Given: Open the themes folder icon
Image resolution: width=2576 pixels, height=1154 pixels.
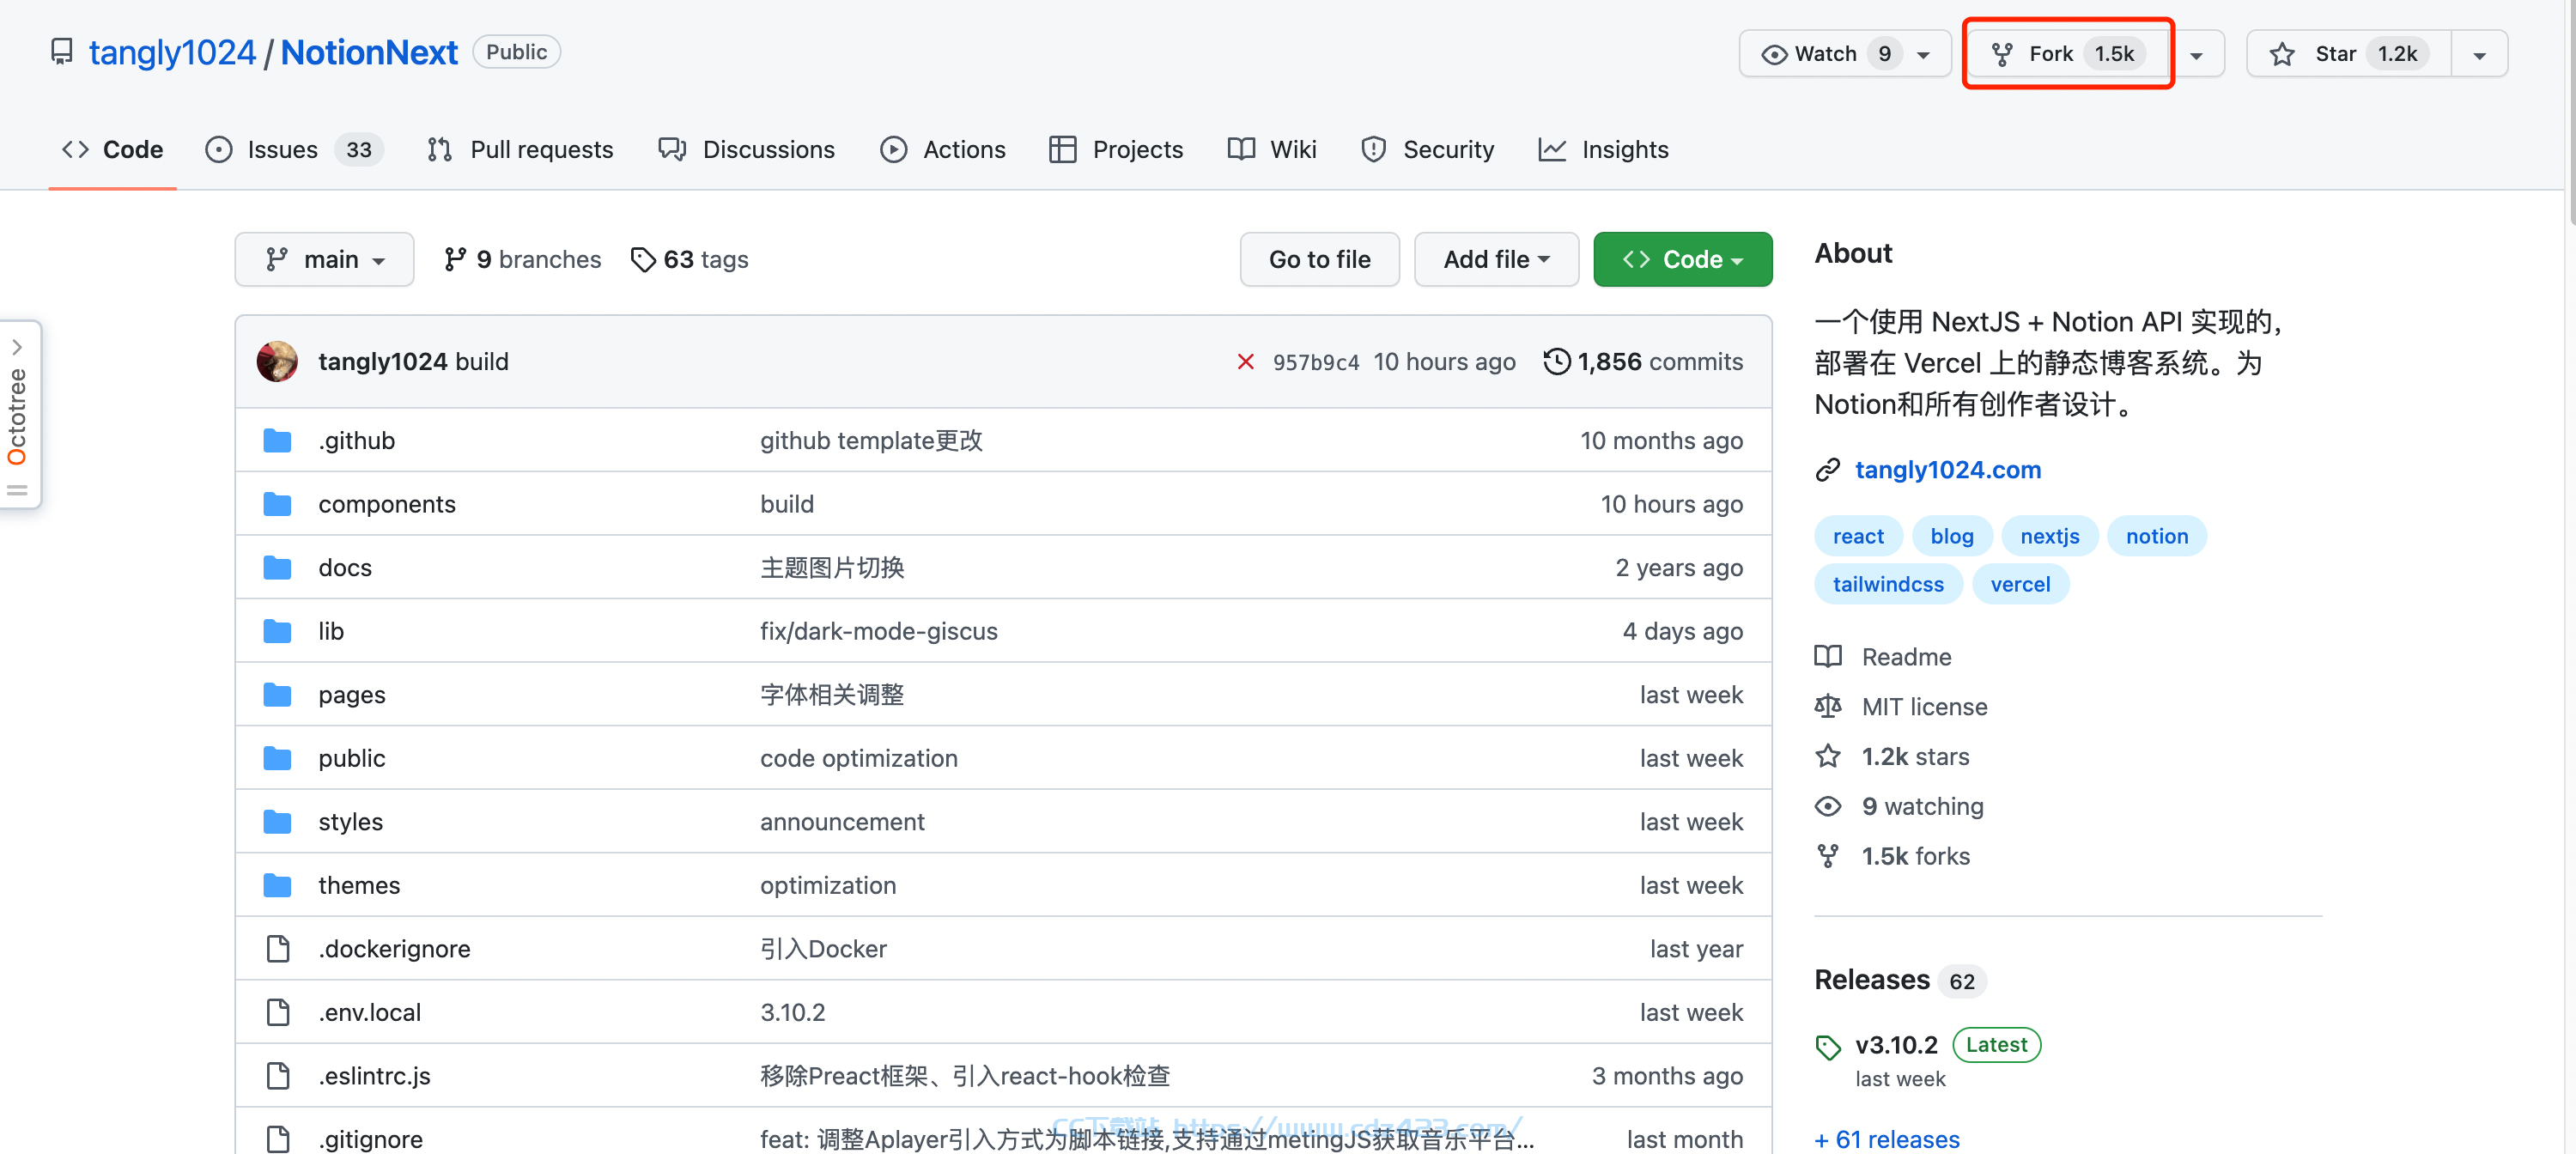Looking at the screenshot, I should click(277, 885).
